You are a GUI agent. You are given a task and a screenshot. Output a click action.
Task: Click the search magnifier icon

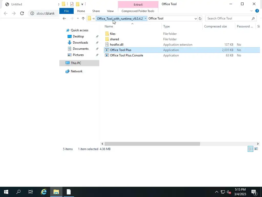click(x=253, y=18)
